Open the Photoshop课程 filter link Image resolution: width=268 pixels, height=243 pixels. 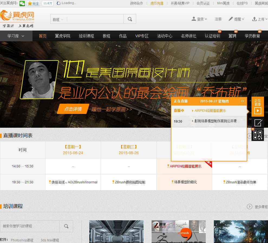coord(22,240)
